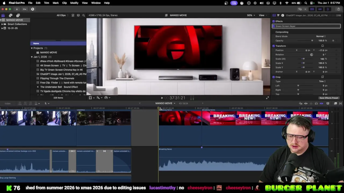This screenshot has height=193, width=344.
Task: Open the Edit menu
Action: click(x=38, y=3)
